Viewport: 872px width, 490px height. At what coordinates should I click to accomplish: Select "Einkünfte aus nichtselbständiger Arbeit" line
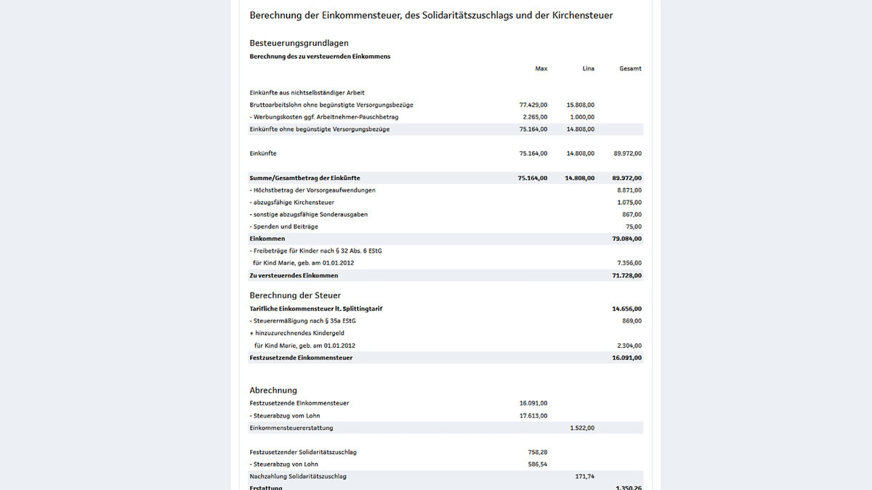307,93
